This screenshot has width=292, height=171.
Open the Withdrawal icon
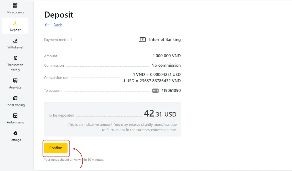pyautogui.click(x=15, y=41)
